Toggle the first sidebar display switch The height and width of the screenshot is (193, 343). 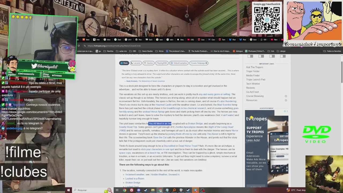click(250, 56)
